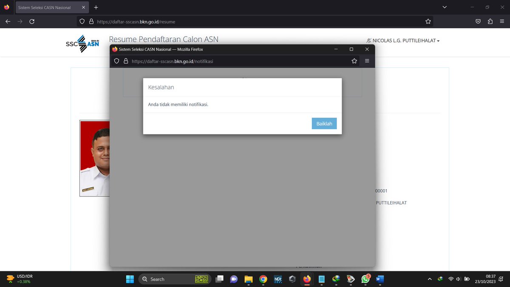This screenshot has height=287, width=510.
Task: Click the taskbar Search box
Action: (175, 279)
